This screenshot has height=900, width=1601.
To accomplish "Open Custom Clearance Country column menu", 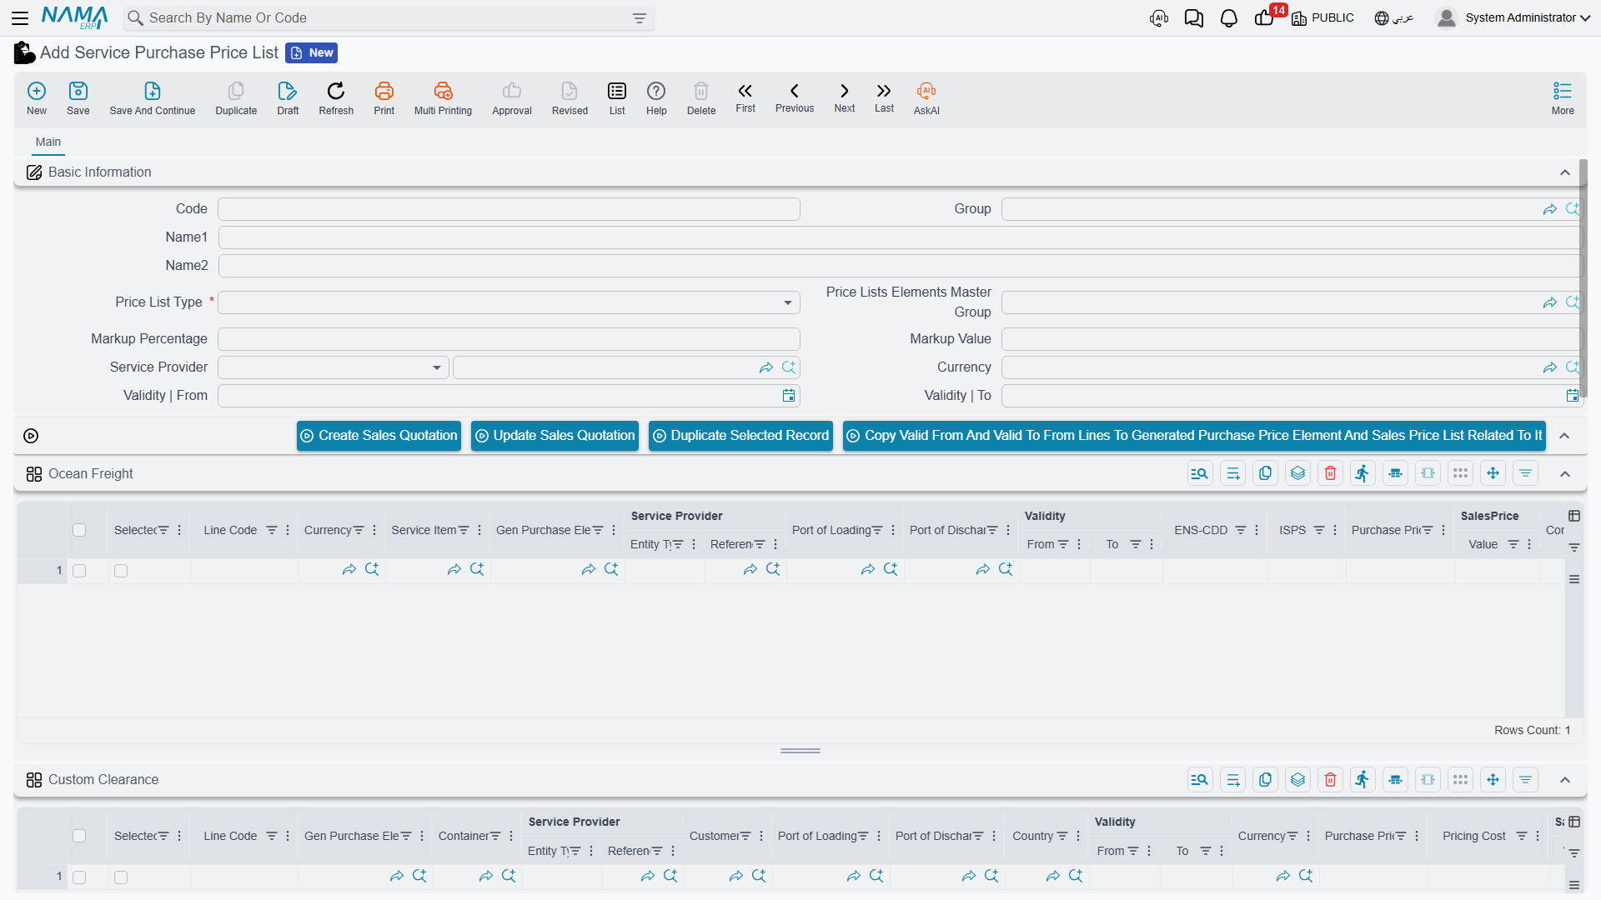I will (1078, 836).
